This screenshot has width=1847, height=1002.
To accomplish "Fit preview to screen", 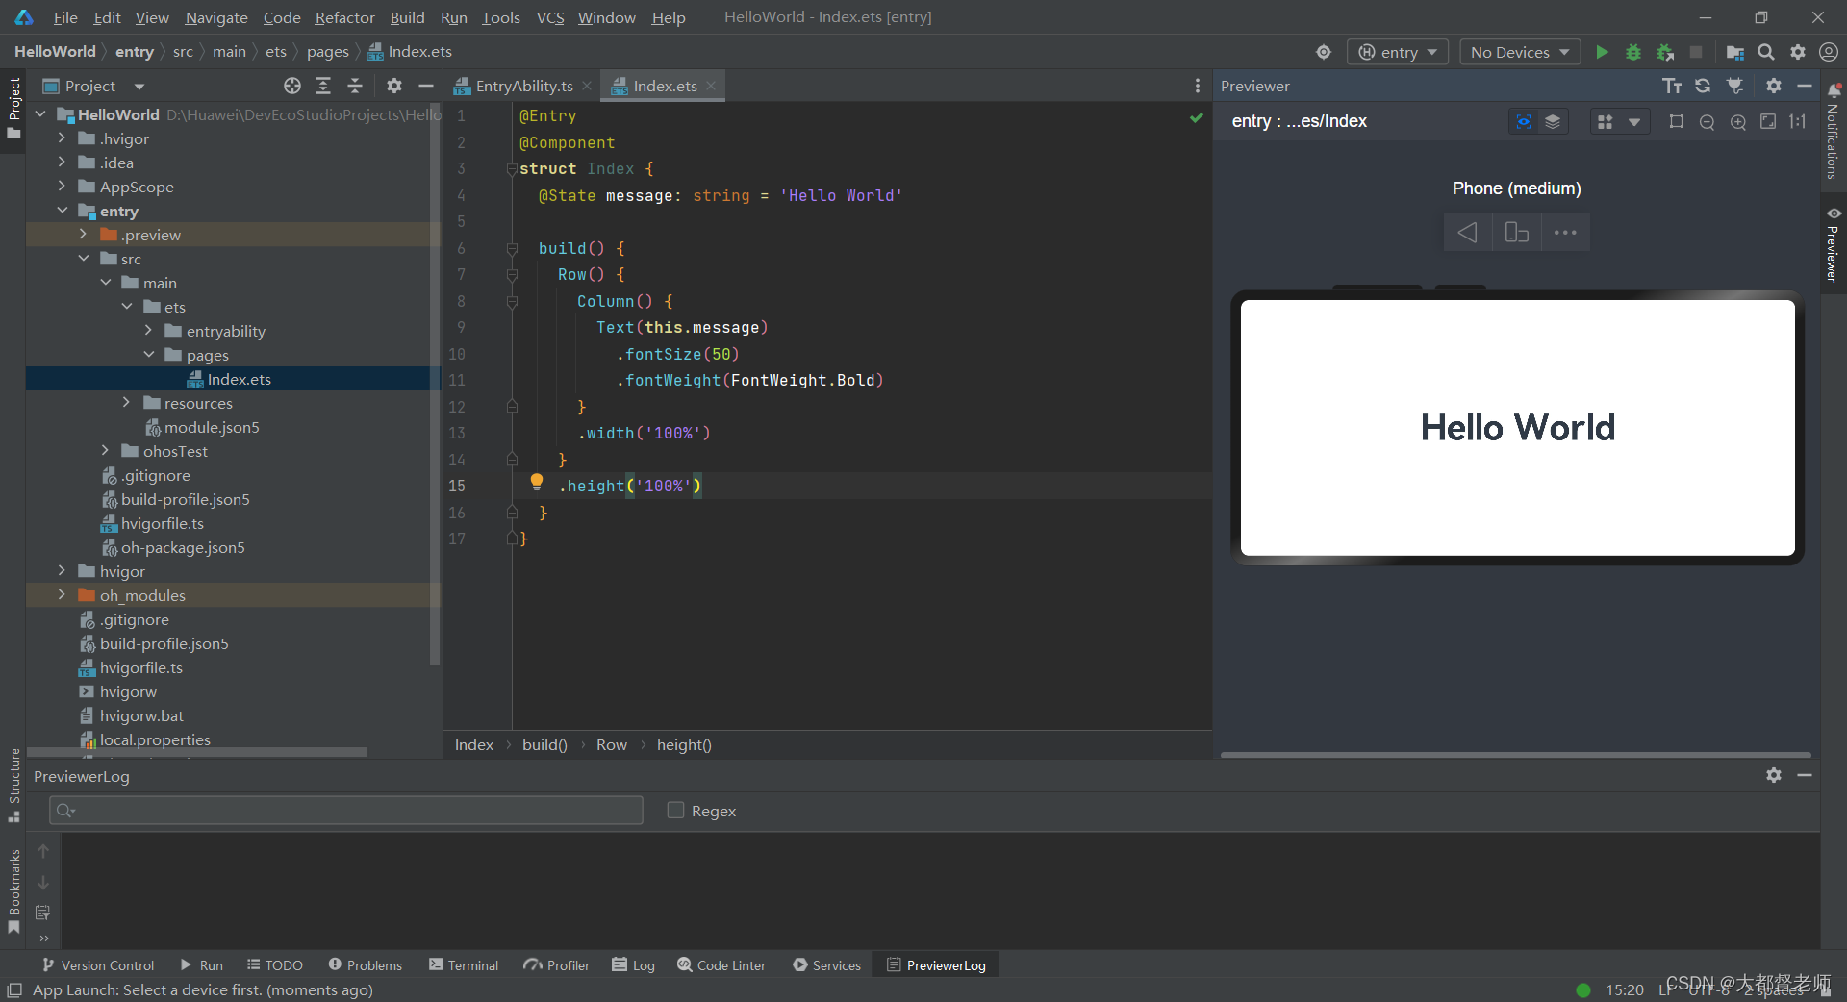I will click(1768, 121).
